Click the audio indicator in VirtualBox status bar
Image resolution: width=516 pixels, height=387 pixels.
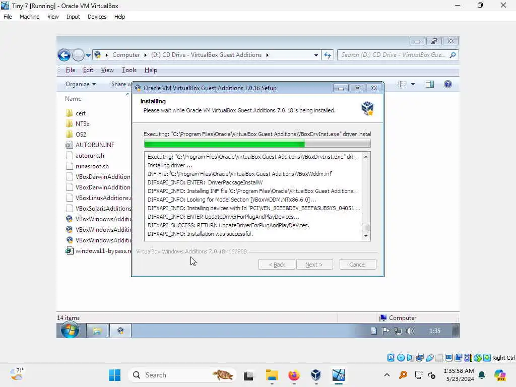[410, 358]
